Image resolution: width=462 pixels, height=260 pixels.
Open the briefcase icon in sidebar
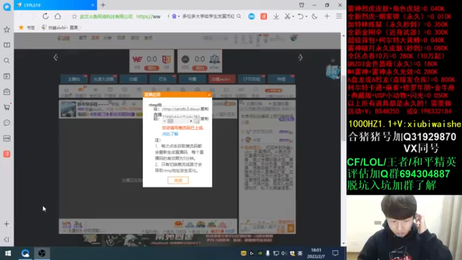coord(6,92)
